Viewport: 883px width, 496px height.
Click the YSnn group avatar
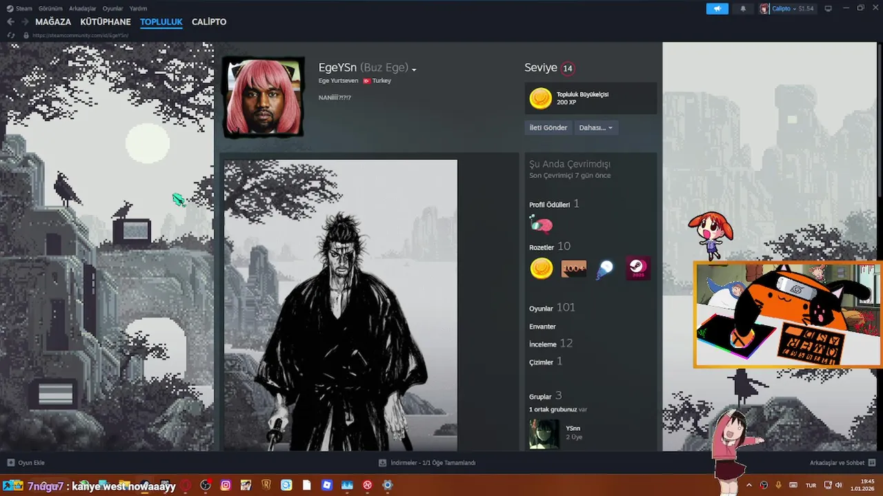544,434
